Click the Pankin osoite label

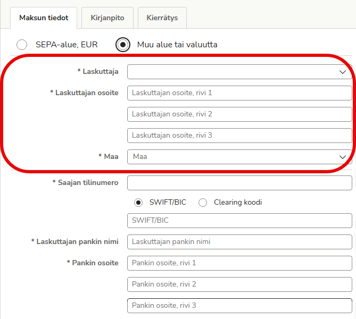coord(93,263)
